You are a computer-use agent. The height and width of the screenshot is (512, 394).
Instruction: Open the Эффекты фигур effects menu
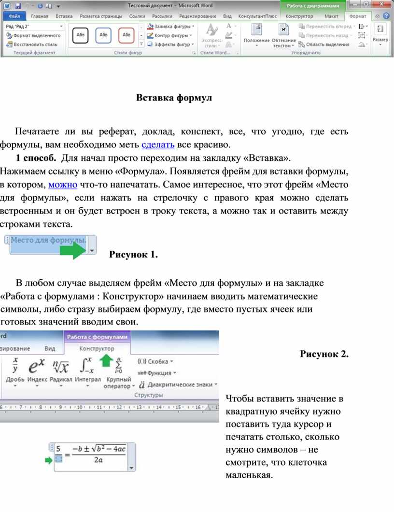[170, 44]
